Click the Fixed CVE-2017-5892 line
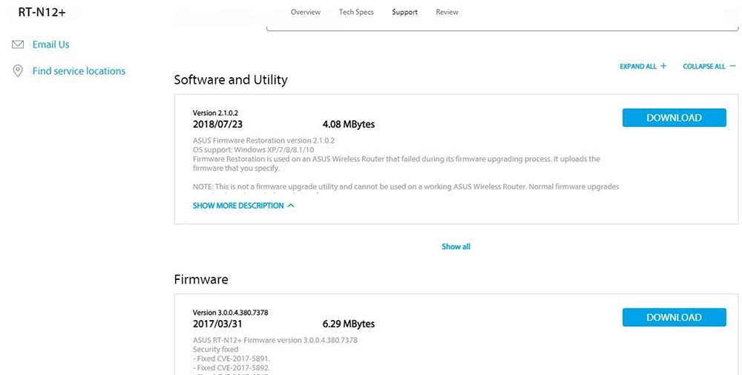Image resolution: width=742 pixels, height=375 pixels. point(232,368)
